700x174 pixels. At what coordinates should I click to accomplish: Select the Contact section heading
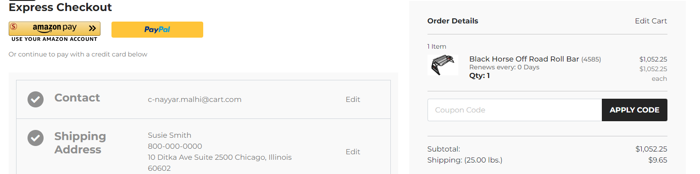pyautogui.click(x=77, y=98)
